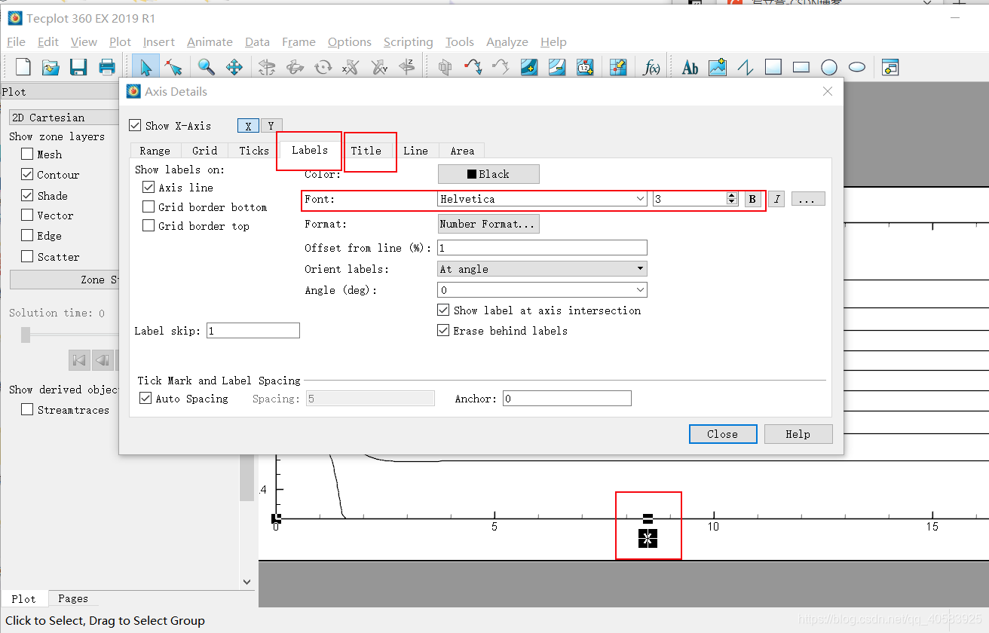Image resolution: width=989 pixels, height=633 pixels.
Task: Click the X-axis rotate tool icon
Action: click(x=351, y=67)
